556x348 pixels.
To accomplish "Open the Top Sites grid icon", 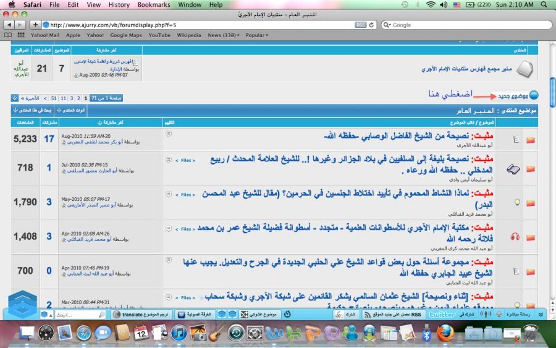I will pos(22,35).
